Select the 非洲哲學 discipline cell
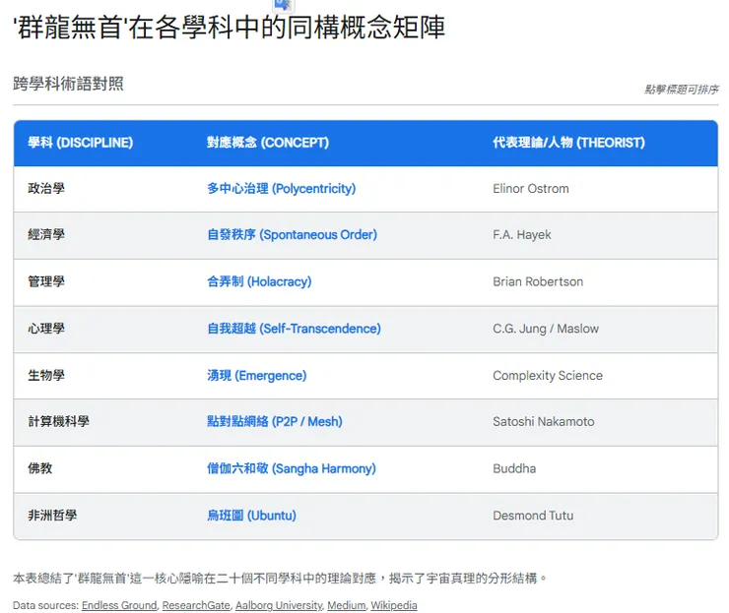This screenshot has width=729, height=613. [52, 515]
